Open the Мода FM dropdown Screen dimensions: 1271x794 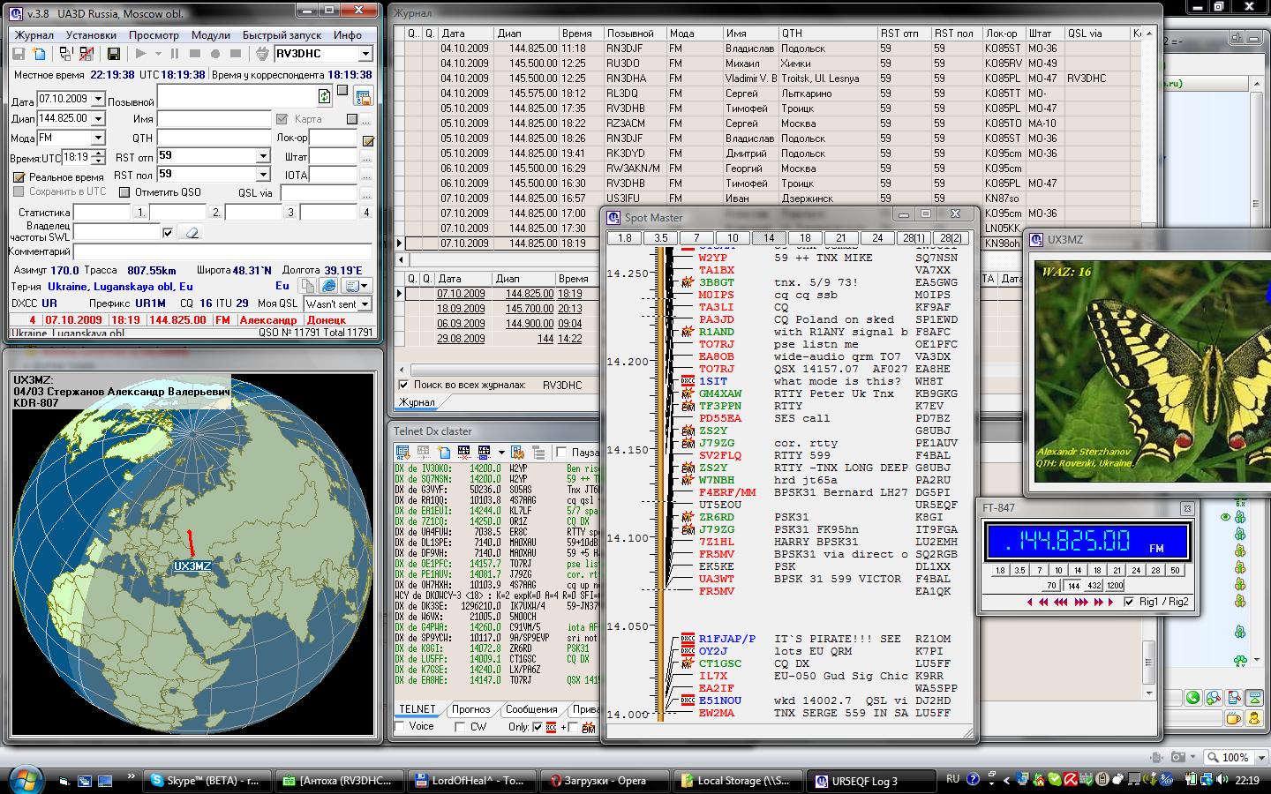[98, 138]
